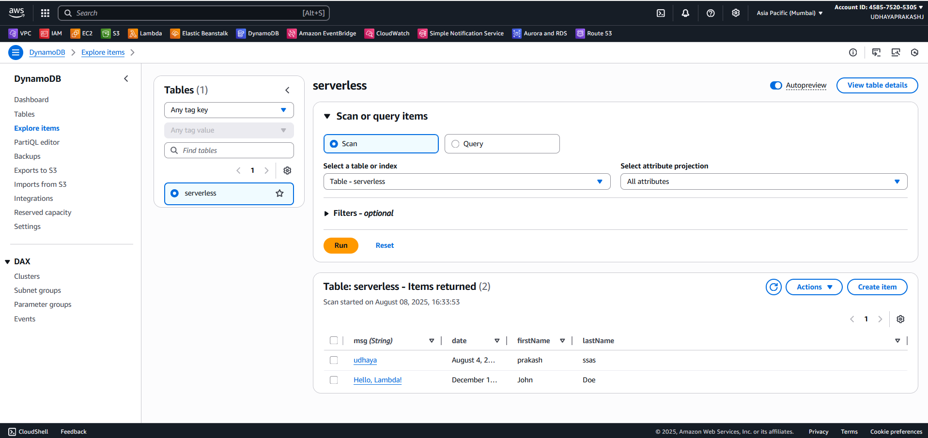Screen dimensions: 928x438
Task: Open PartiQL editor in sidebar
Action: pyautogui.click(x=37, y=142)
